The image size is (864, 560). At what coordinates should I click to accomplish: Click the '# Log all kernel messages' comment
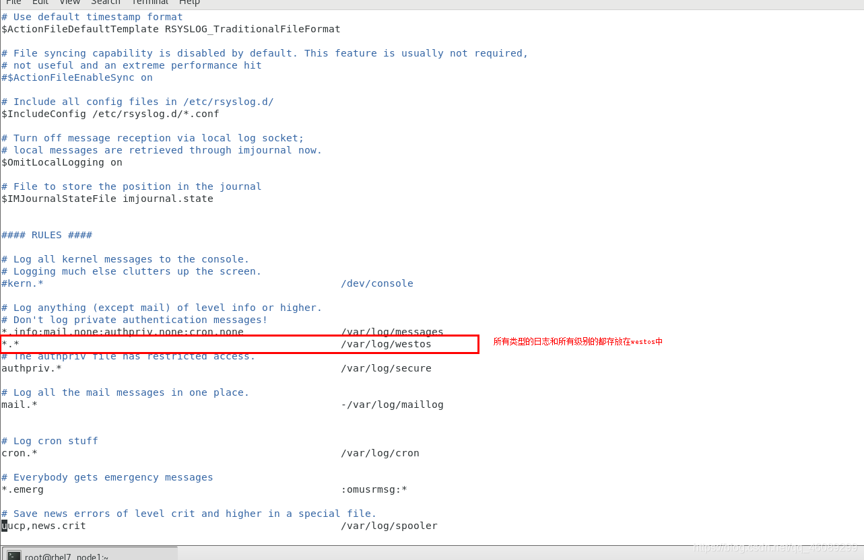[125, 259]
